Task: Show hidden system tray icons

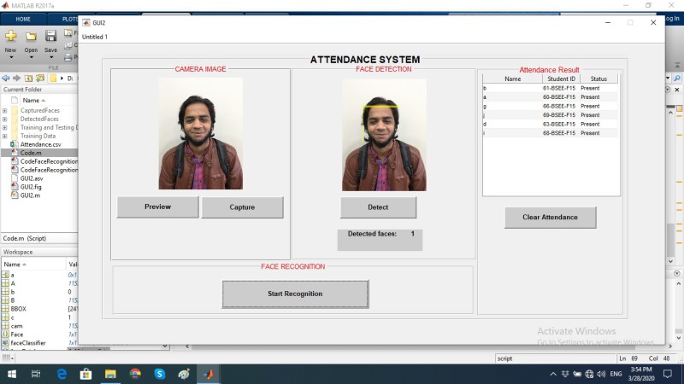Action: pyautogui.click(x=553, y=374)
